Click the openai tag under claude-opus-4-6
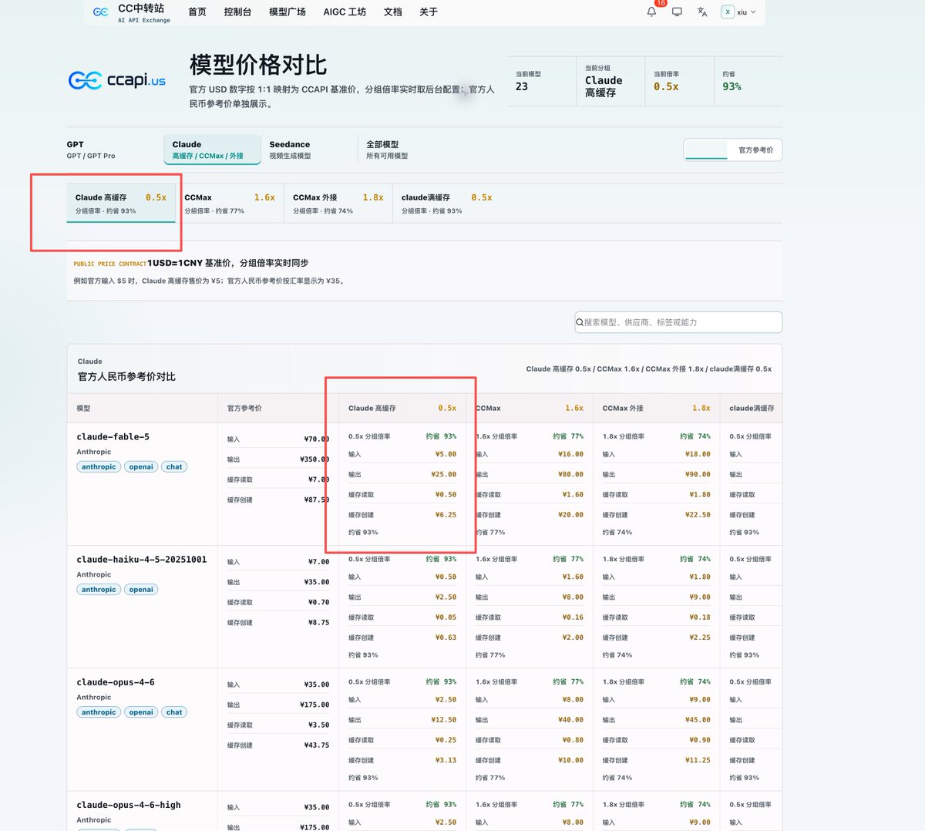925x831 pixels. tap(141, 712)
